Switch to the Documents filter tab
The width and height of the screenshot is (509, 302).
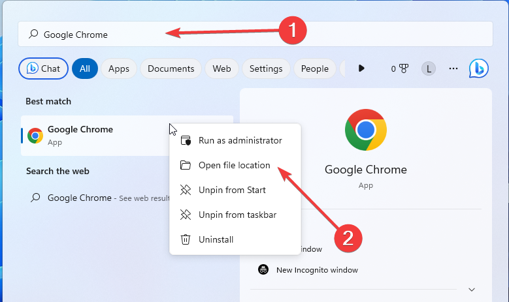pos(171,68)
